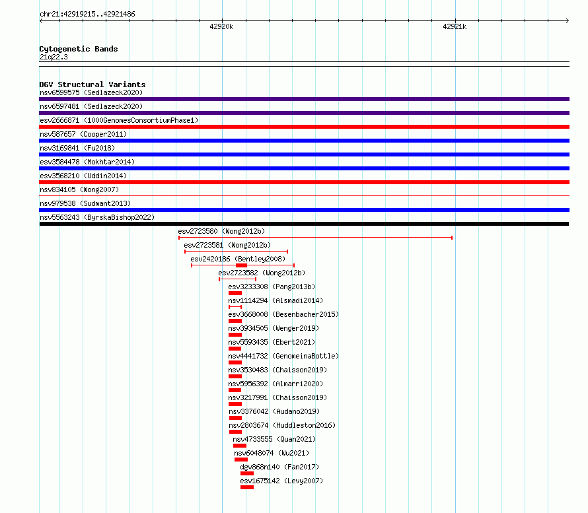
Task: Select the black bar under nsv5563243
Action: click(x=304, y=224)
